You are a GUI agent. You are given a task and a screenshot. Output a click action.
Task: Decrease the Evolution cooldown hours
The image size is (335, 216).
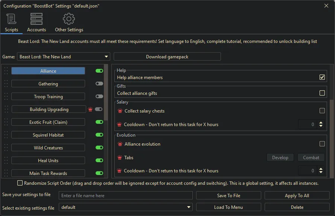pos(321,172)
